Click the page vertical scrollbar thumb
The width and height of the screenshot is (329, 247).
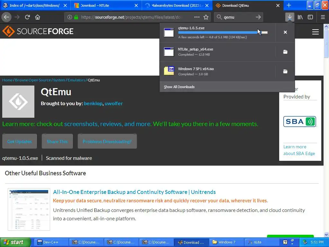click(x=326, y=44)
